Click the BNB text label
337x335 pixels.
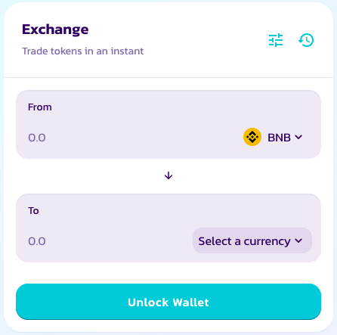click(279, 138)
